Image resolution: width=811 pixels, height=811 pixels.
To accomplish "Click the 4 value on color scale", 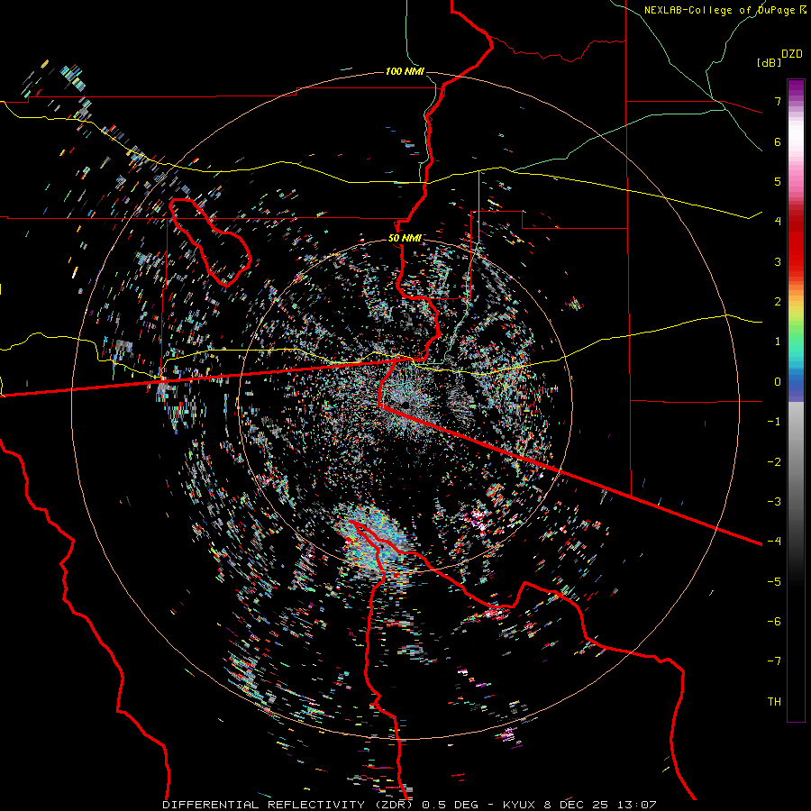I will 778,222.
